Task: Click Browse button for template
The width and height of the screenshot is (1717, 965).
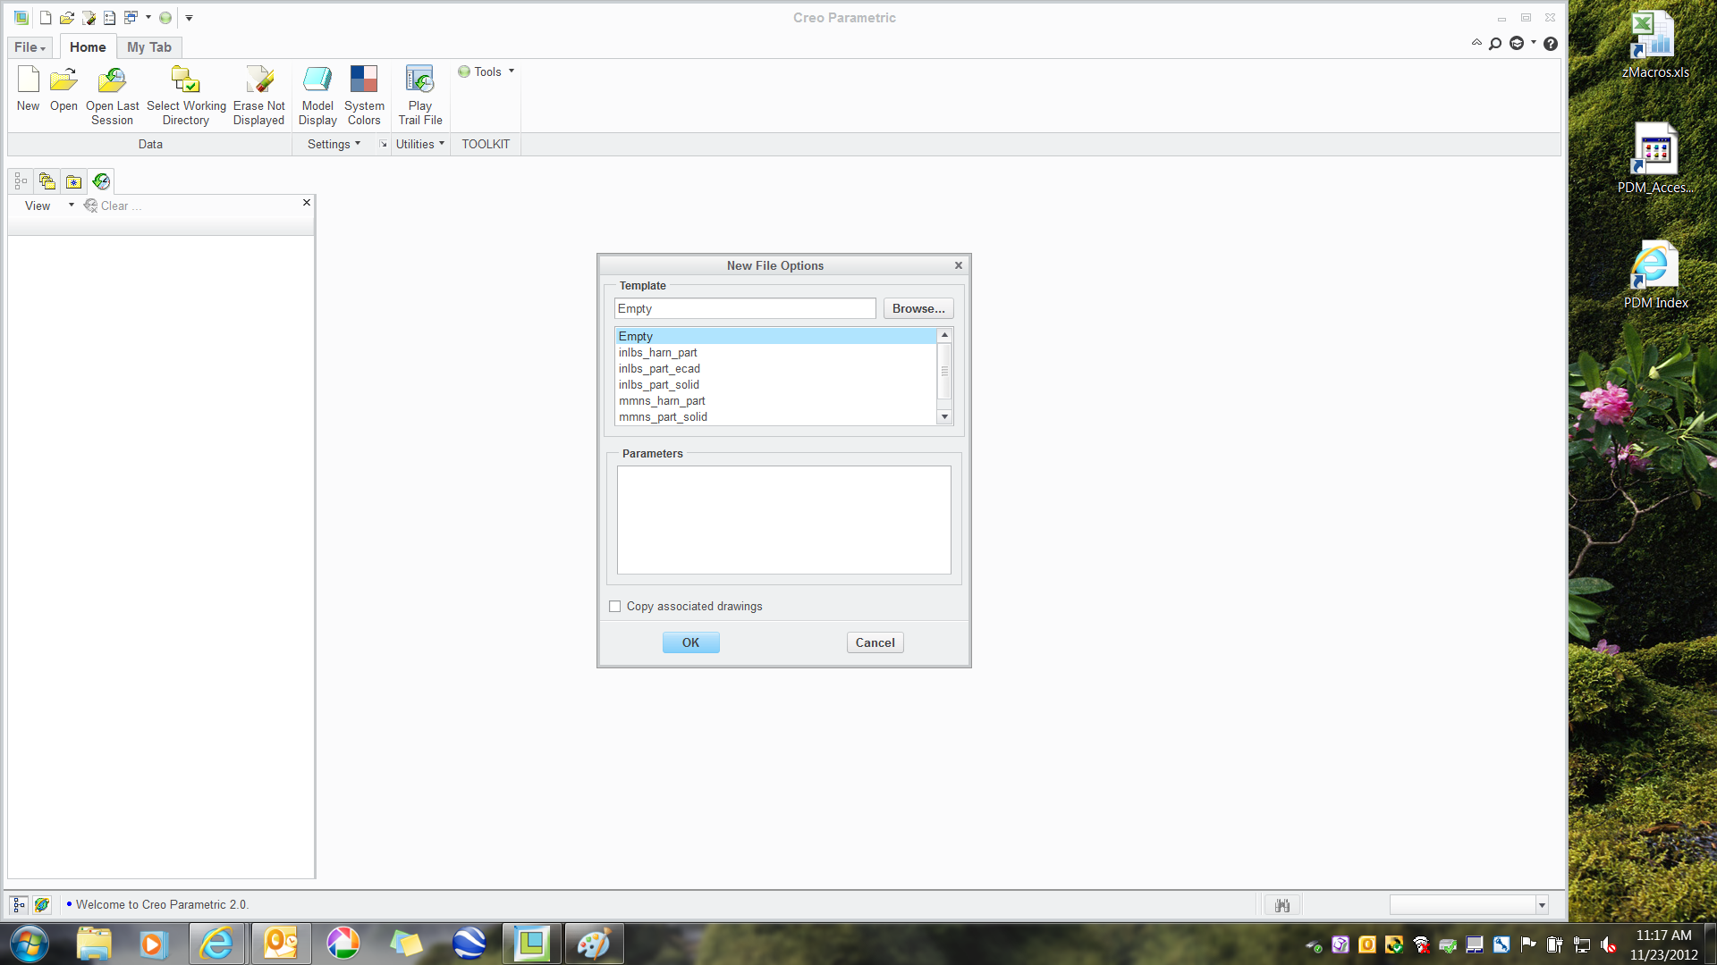Action: pyautogui.click(x=918, y=308)
